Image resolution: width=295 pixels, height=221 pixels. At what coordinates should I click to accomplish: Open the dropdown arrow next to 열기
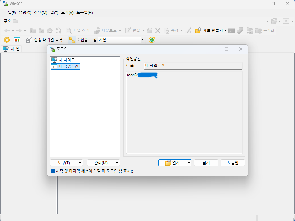point(189,163)
